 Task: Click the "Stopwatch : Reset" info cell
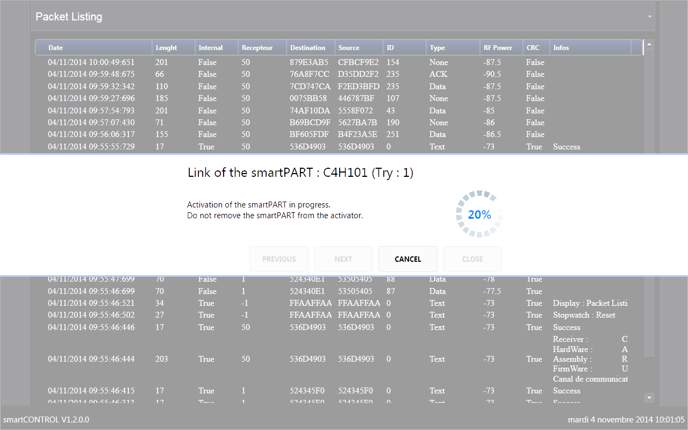pyautogui.click(x=584, y=315)
